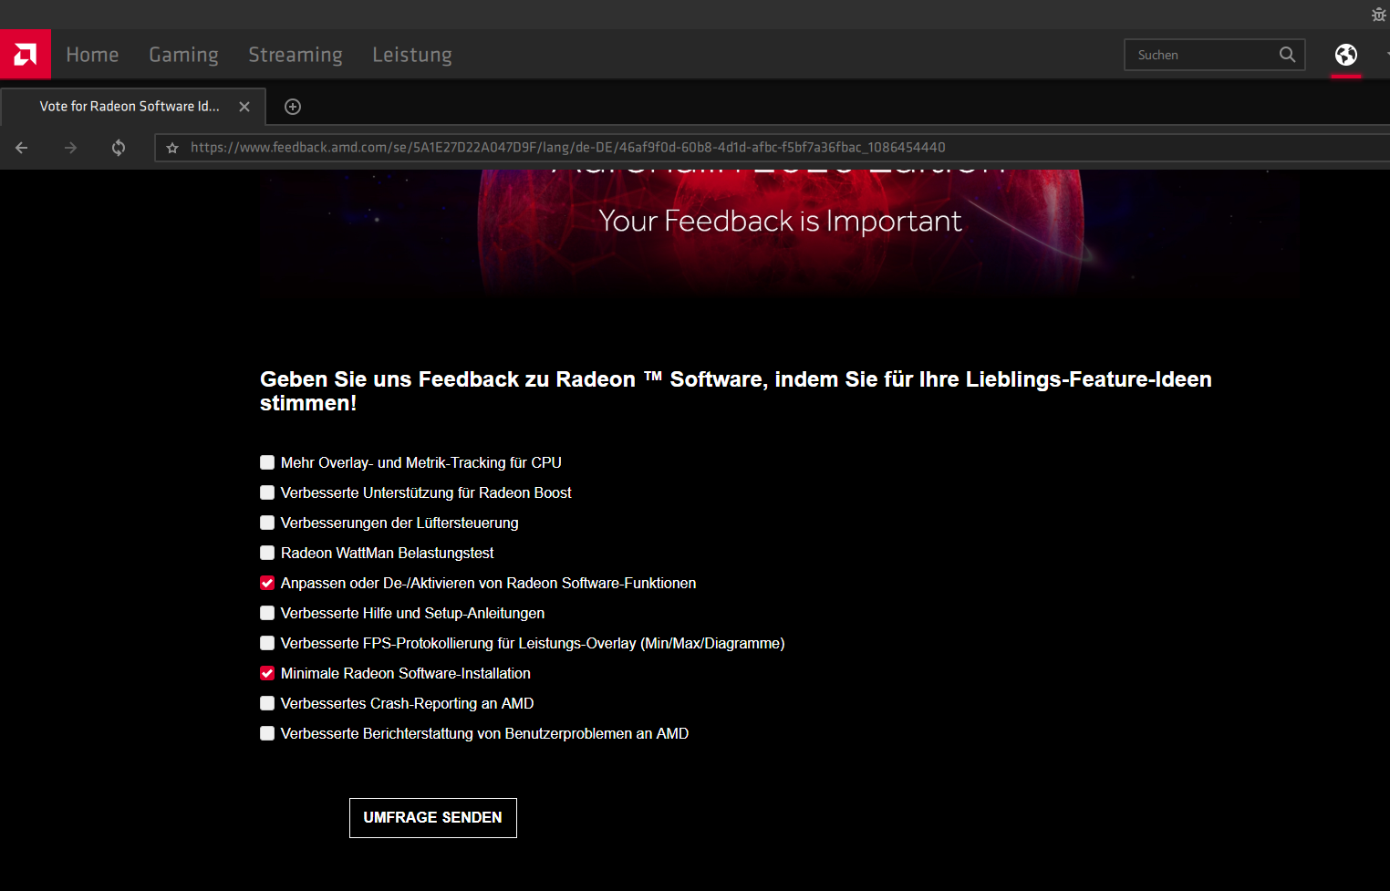This screenshot has width=1390, height=891.
Task: Check Verbesserte Unterstützung für Radeon Boost
Action: [267, 492]
